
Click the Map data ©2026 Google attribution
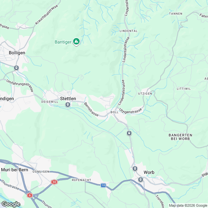(188, 205)
